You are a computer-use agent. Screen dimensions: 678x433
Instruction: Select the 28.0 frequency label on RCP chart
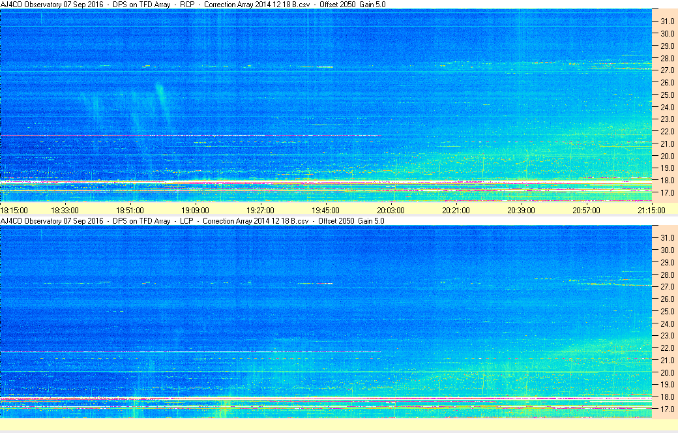coord(667,58)
